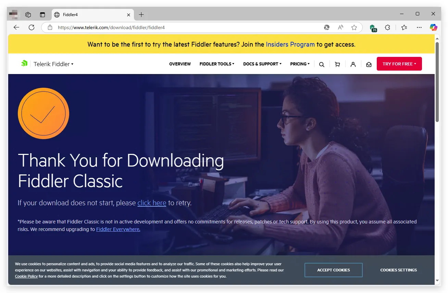Click the scrollbar down arrow
The width and height of the screenshot is (448, 293).
437,281
